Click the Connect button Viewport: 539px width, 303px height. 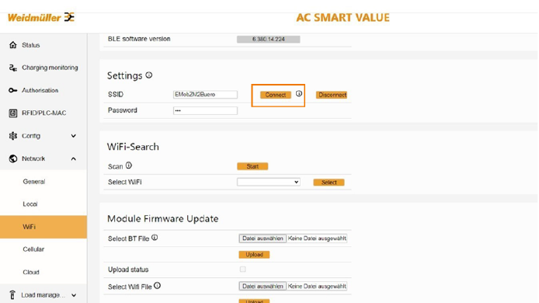[276, 95]
